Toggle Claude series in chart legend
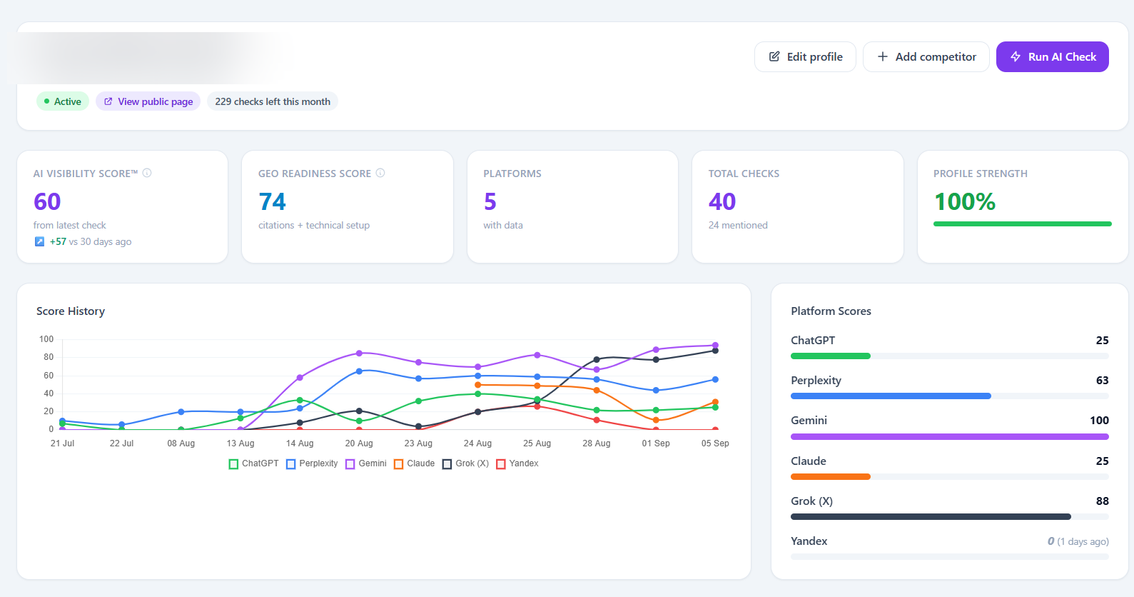 (x=415, y=463)
